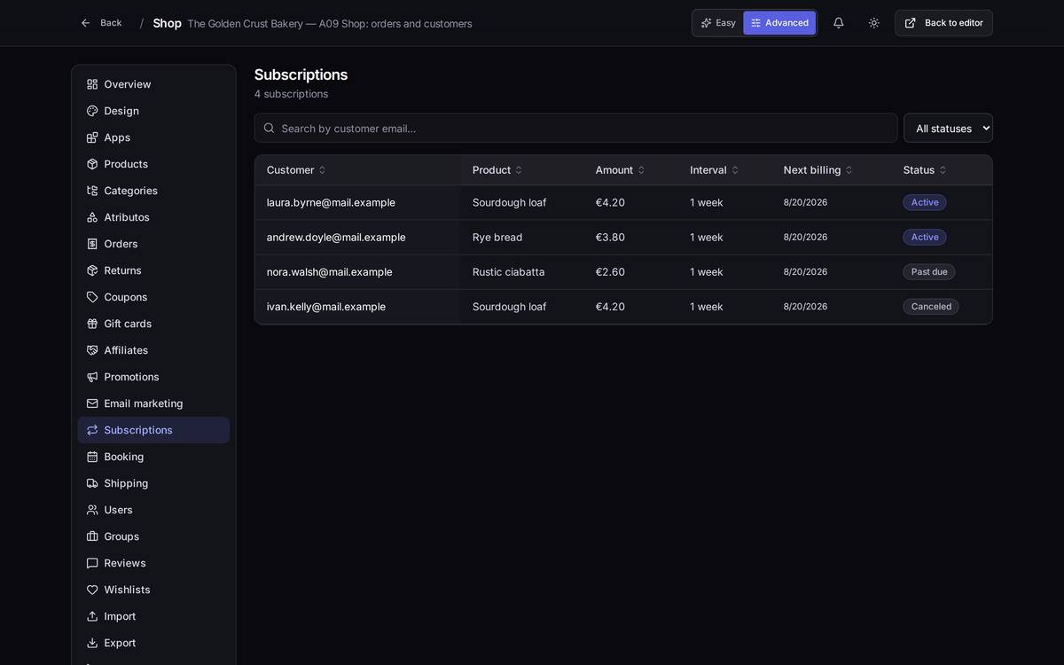Screen dimensions: 1064x665
Task: Navigate to Reviews section
Action: [153, 563]
